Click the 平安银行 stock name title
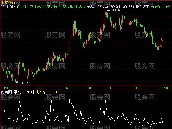Viewport: 172px width, 129px height. coord(8,2)
